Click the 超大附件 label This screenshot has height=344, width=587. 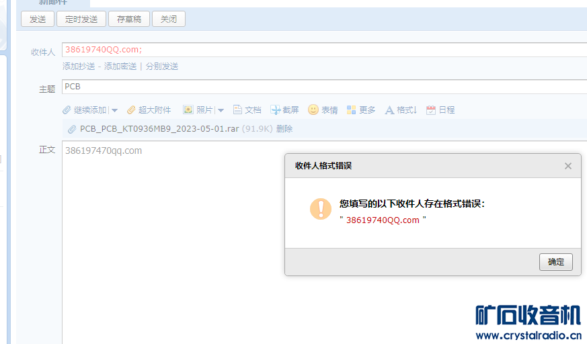tap(155, 110)
